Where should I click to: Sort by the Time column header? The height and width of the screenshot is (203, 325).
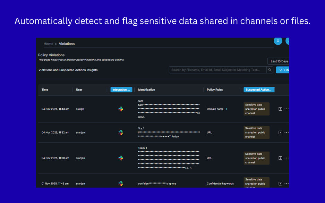point(45,90)
